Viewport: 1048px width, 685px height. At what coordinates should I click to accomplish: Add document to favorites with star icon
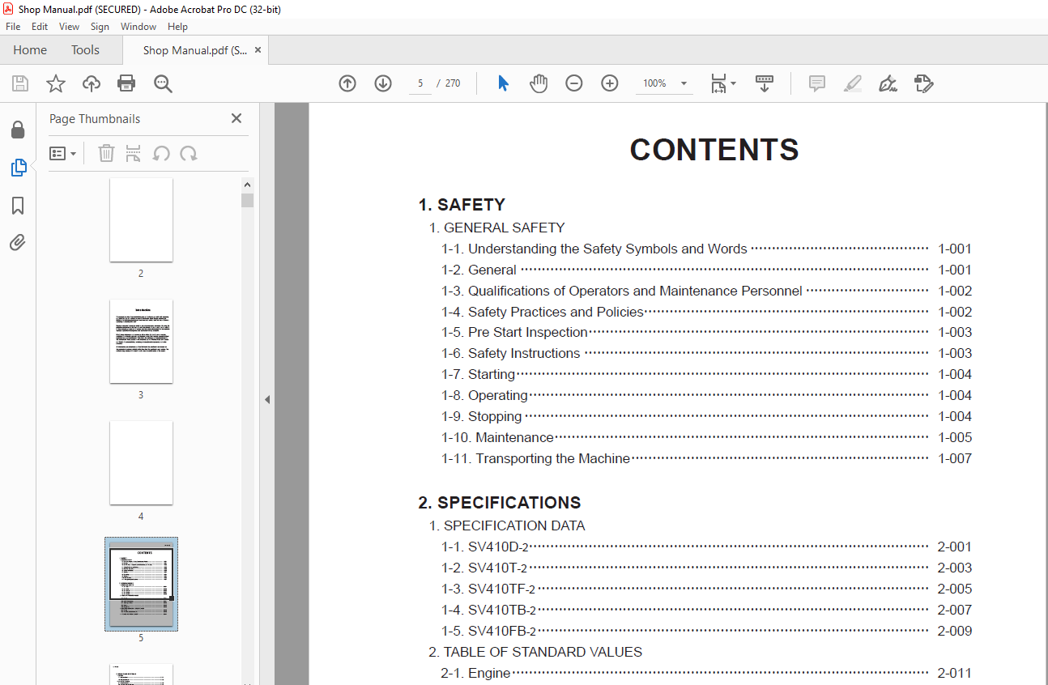(x=56, y=83)
